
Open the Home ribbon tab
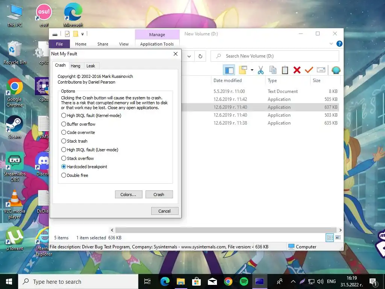(x=81, y=44)
